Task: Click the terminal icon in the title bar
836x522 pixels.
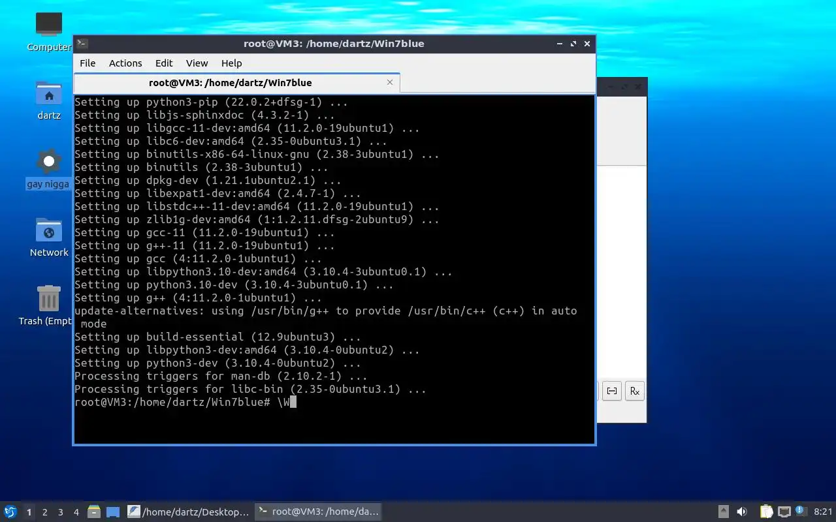Action: coord(82,44)
